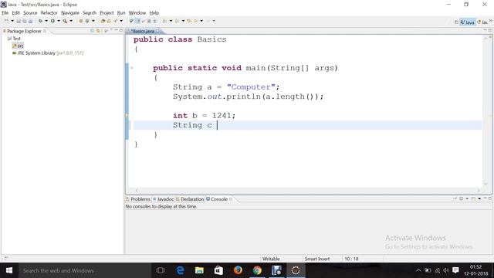Click the Previous Annotation toolbar icon
The width and height of the screenshot is (494, 278).
pyautogui.click(x=177, y=21)
